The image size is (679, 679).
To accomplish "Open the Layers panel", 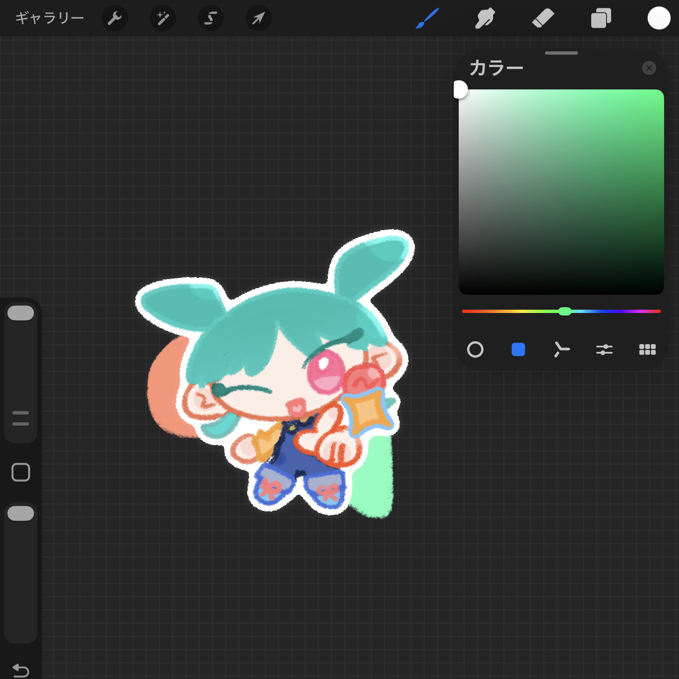I will [601, 18].
